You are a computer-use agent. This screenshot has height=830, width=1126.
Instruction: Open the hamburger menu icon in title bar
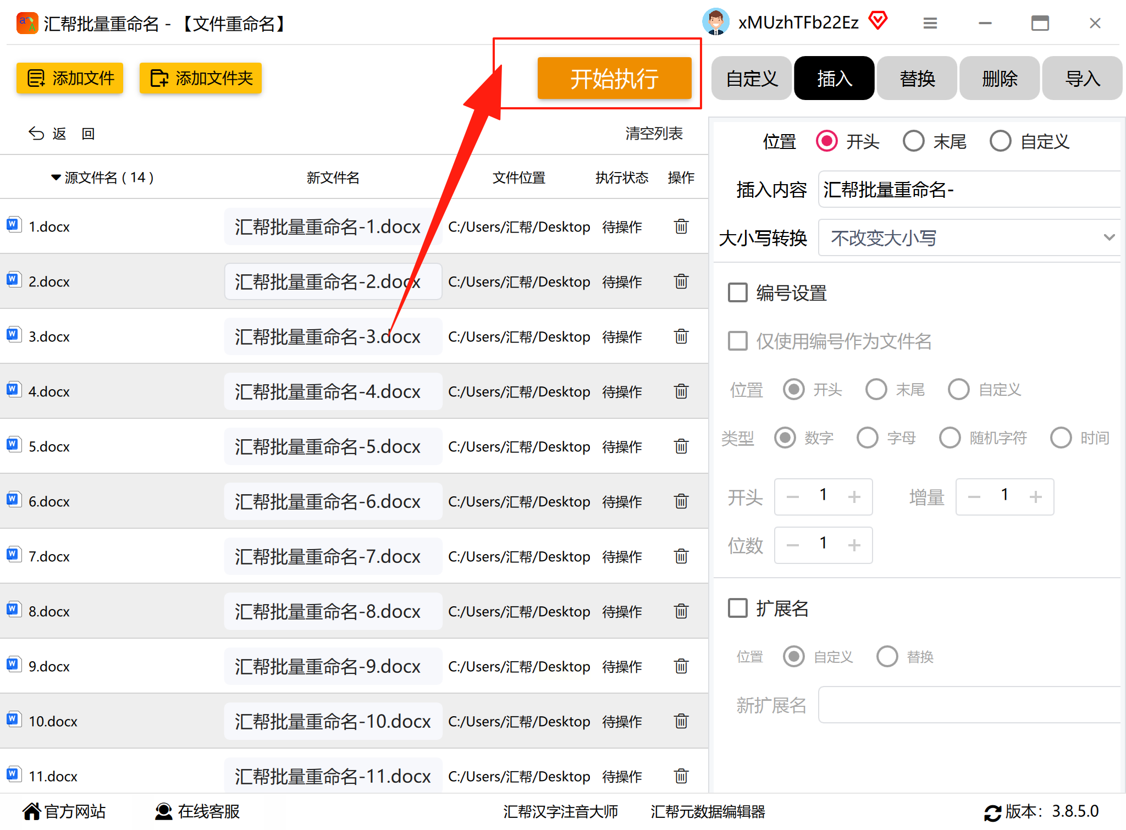click(x=930, y=23)
